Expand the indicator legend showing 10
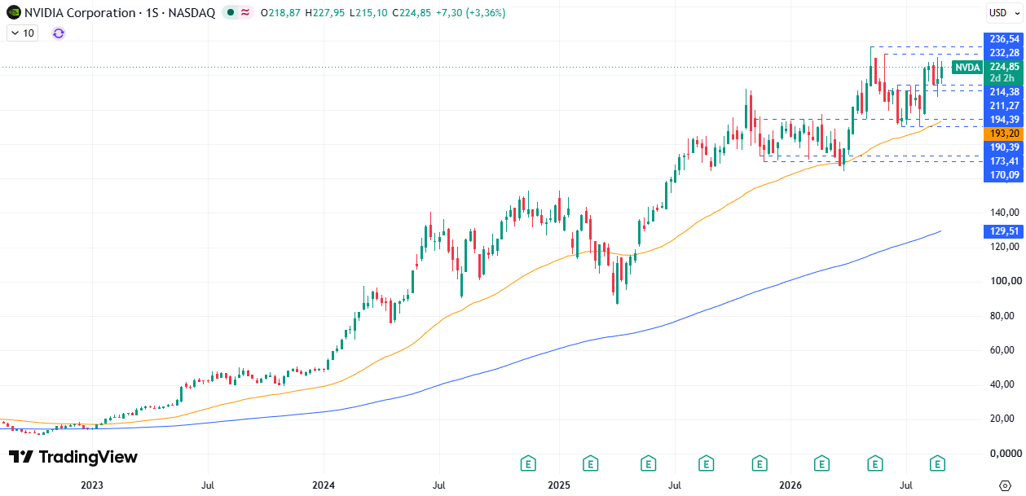 22,33
